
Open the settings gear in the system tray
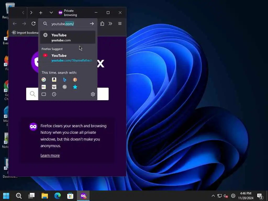click(x=233, y=196)
